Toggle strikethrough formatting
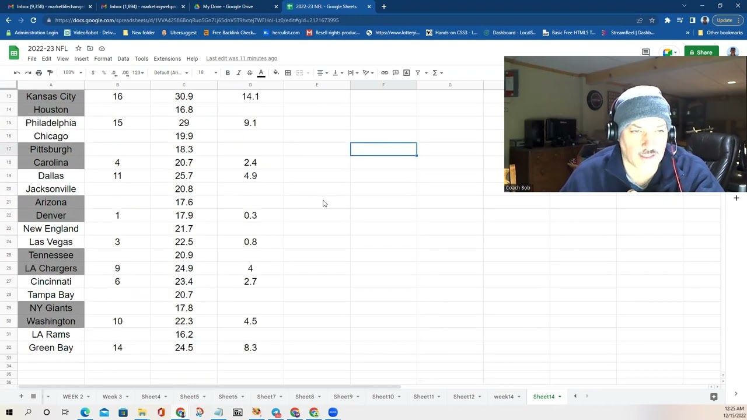The width and height of the screenshot is (747, 420). click(249, 72)
